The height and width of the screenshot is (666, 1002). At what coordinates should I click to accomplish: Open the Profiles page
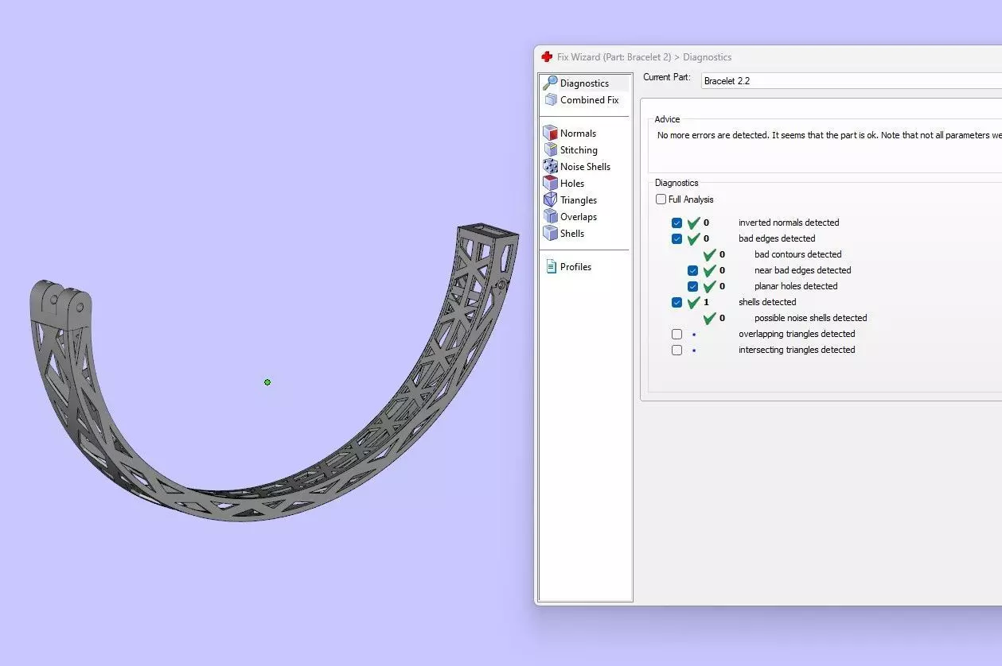[575, 267]
